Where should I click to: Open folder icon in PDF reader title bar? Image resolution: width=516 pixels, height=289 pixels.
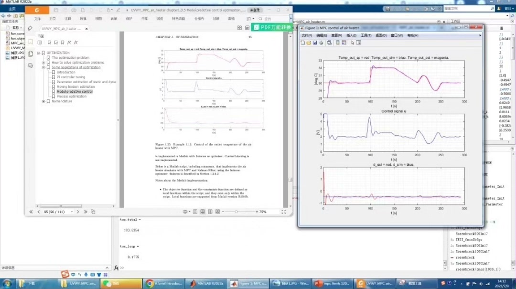coord(56,10)
